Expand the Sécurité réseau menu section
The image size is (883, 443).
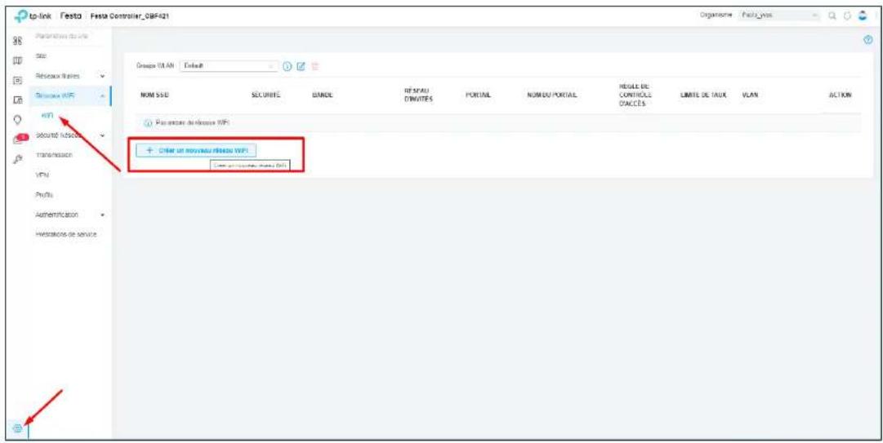[x=70, y=135]
